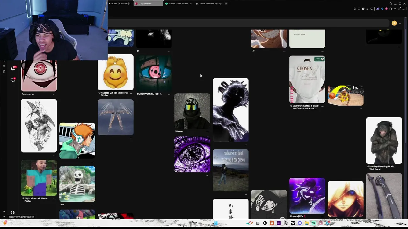Open more options for Anime eyes pin
408x229 pixels.
(x=54, y=94)
